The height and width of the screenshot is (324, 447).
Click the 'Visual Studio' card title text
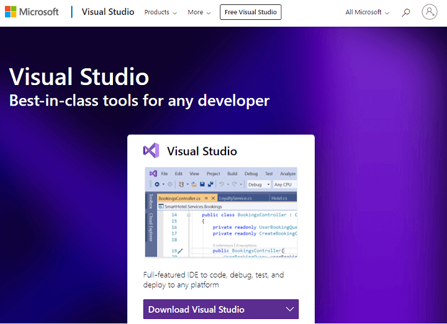point(202,151)
